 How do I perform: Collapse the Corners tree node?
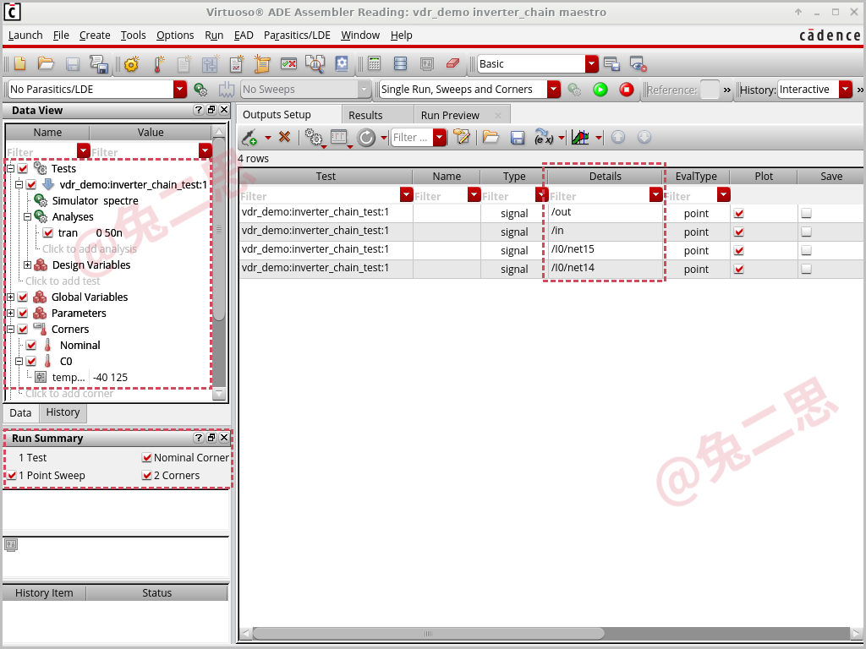(10, 329)
